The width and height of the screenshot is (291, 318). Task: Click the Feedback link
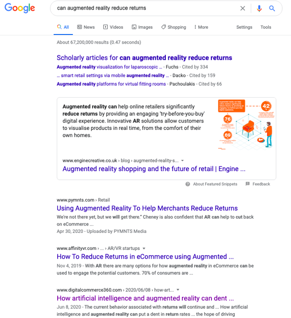[x=261, y=184]
